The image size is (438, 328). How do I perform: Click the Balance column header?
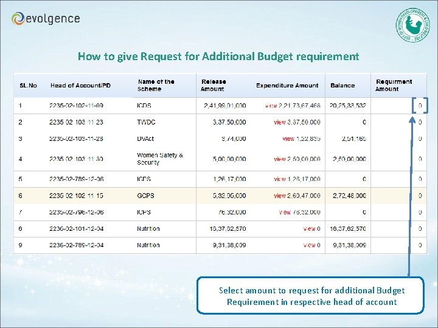342,86
